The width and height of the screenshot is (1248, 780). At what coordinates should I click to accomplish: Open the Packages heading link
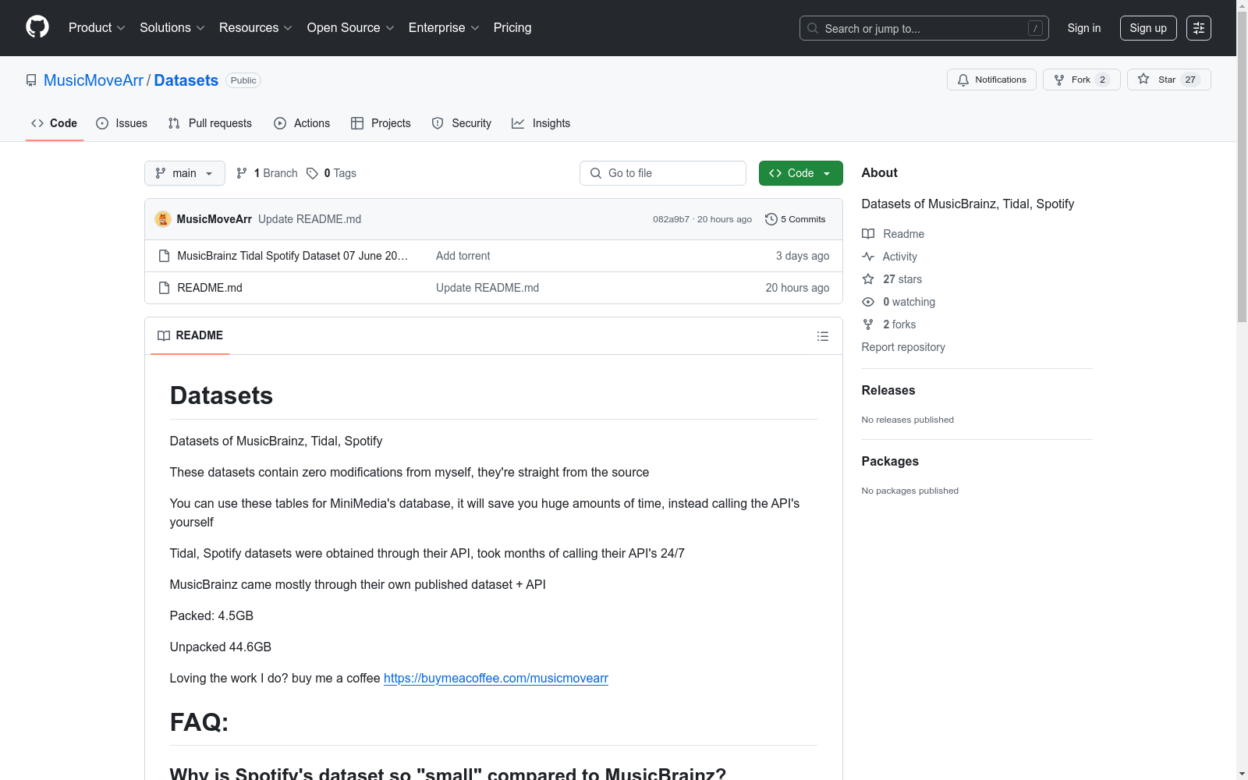890,461
